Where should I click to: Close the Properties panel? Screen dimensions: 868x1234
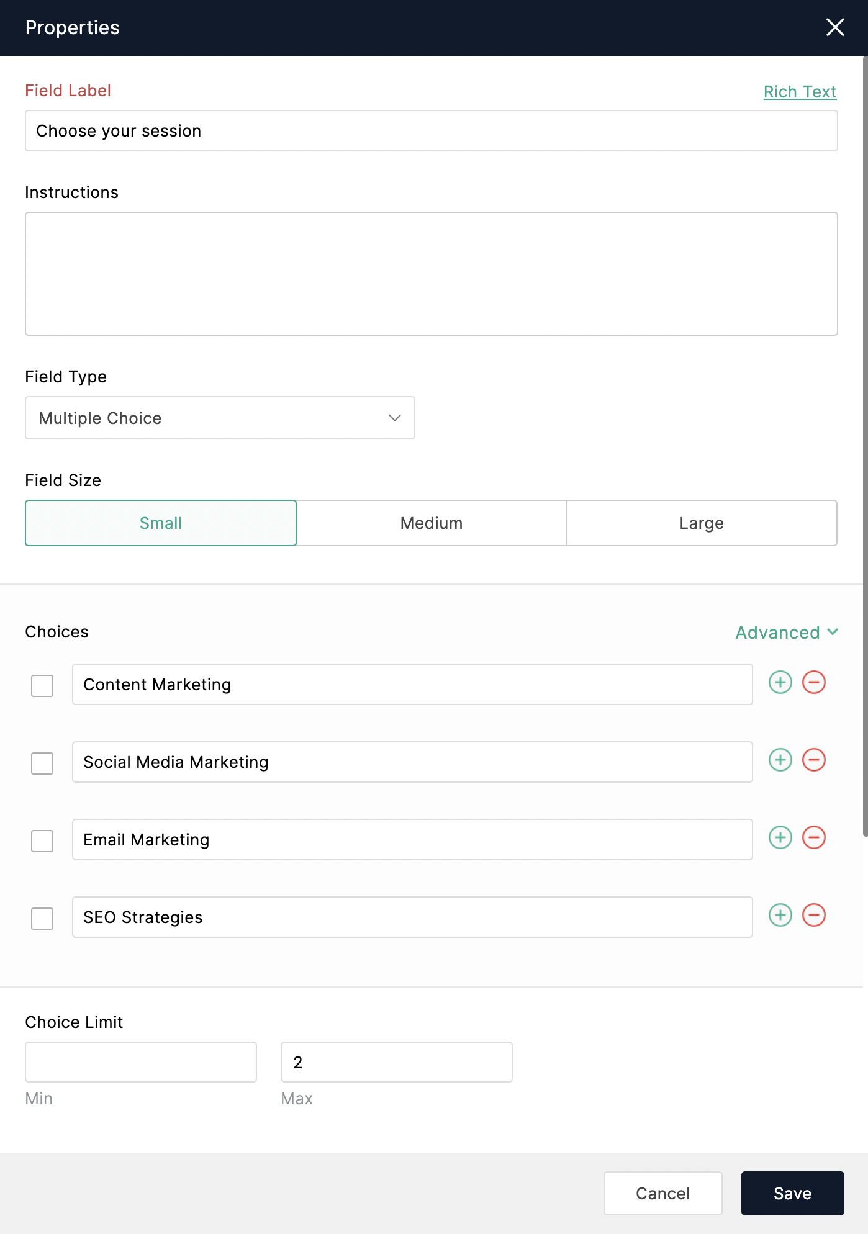pos(835,27)
